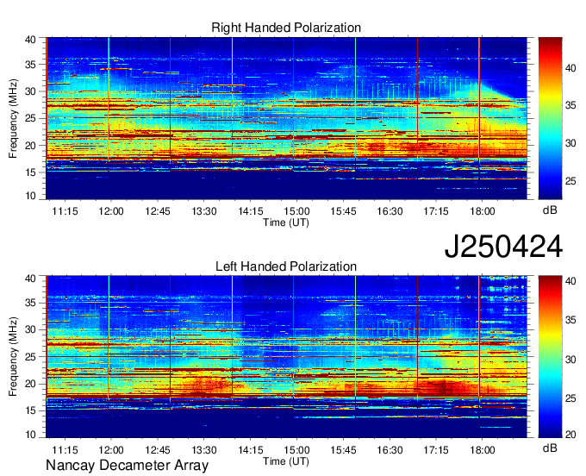Click the 17:15 tick under Left Handed plot

(x=436, y=450)
